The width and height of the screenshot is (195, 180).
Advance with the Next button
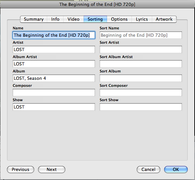[x=52, y=169]
